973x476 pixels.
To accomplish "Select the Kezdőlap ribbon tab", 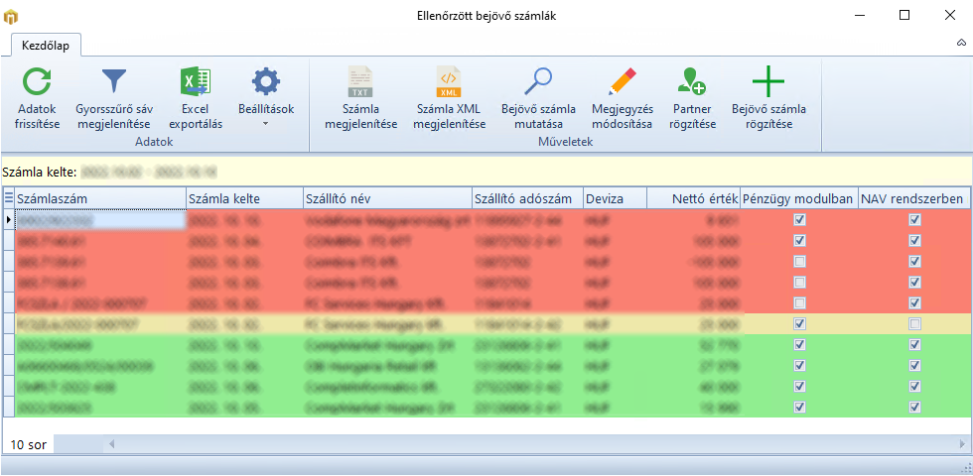I will [46, 45].
